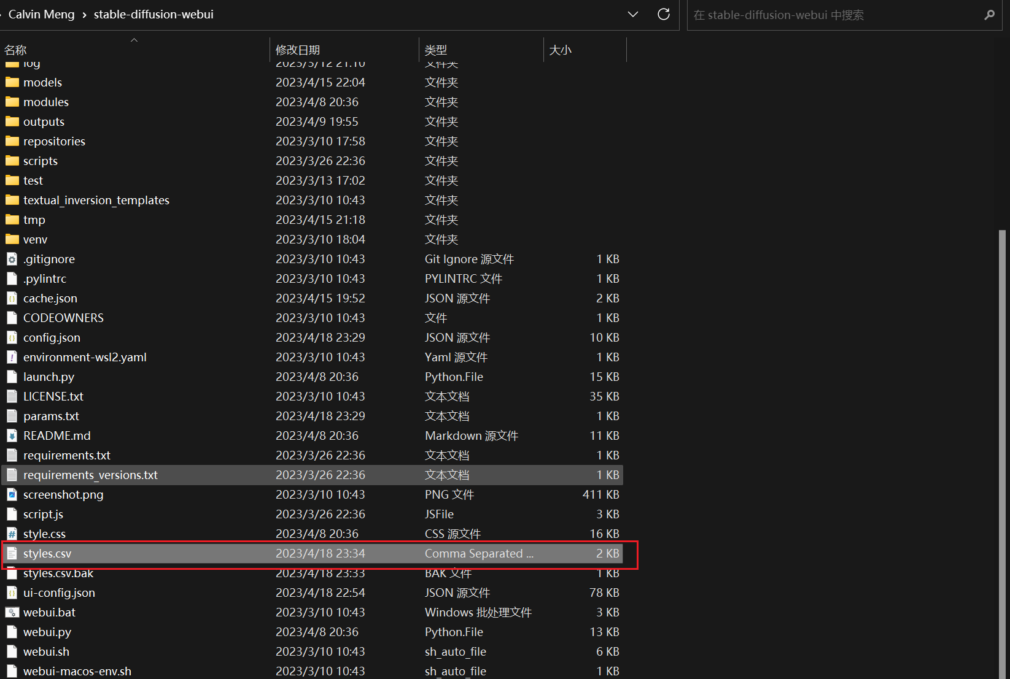Select the file named requirements.txt
Screen dimensions: 1010x679
point(313,455)
